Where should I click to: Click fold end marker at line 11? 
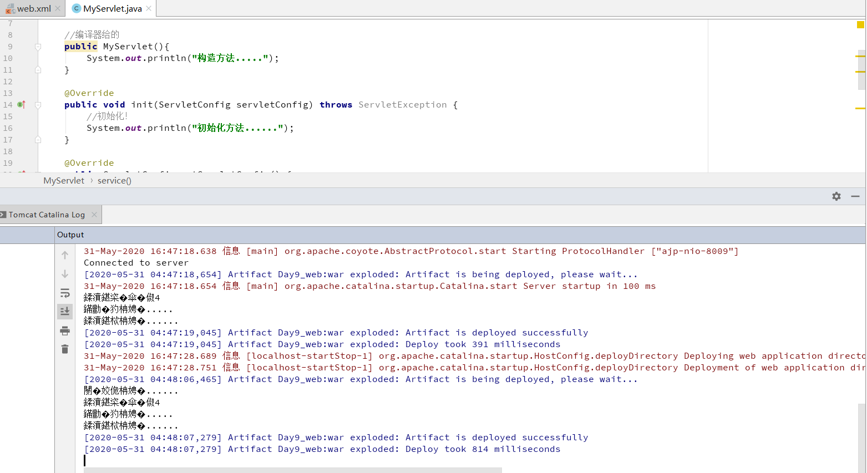(x=38, y=70)
